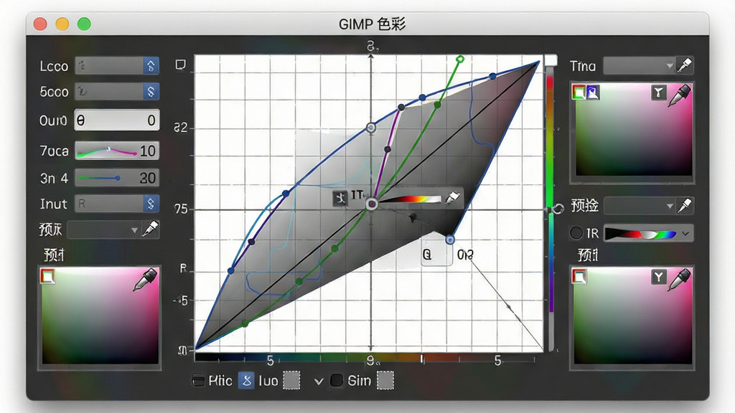The width and height of the screenshot is (735, 413).
Task: Click the Y filter icon in bottom-right color panel
Action: point(659,277)
